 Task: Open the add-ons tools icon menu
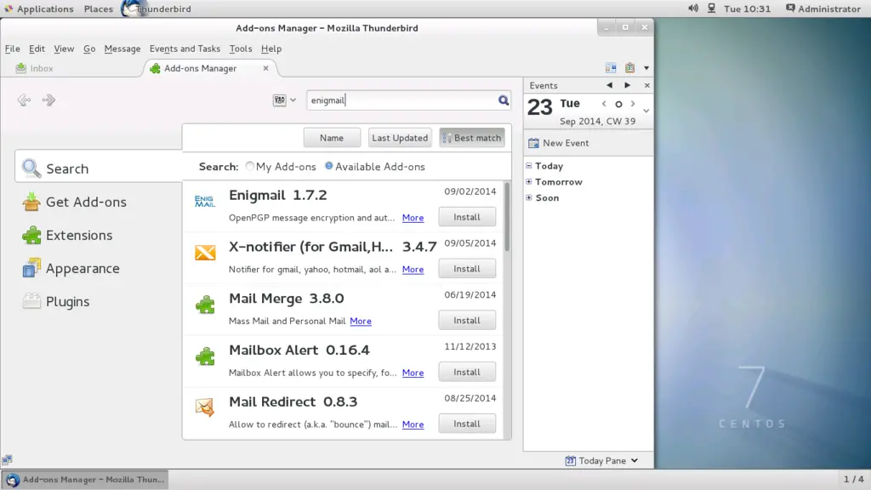[284, 100]
